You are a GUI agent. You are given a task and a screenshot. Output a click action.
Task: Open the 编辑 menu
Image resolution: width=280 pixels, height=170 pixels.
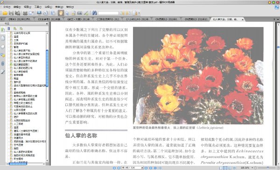click(17, 7)
